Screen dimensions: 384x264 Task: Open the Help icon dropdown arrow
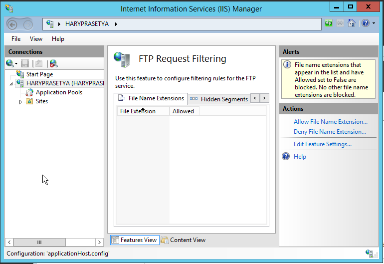coord(374,23)
